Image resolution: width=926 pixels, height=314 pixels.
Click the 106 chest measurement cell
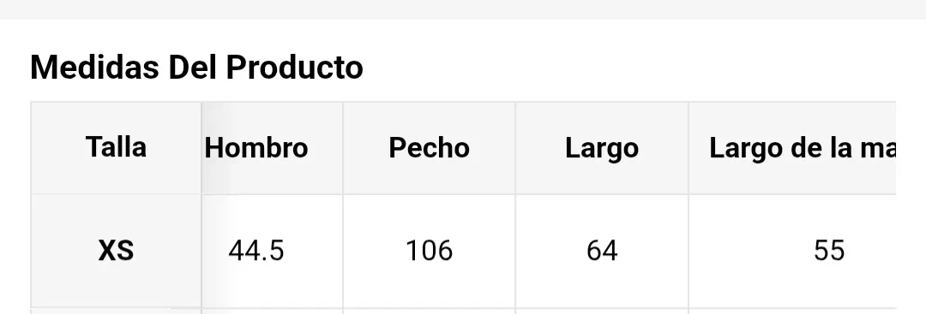(x=430, y=251)
